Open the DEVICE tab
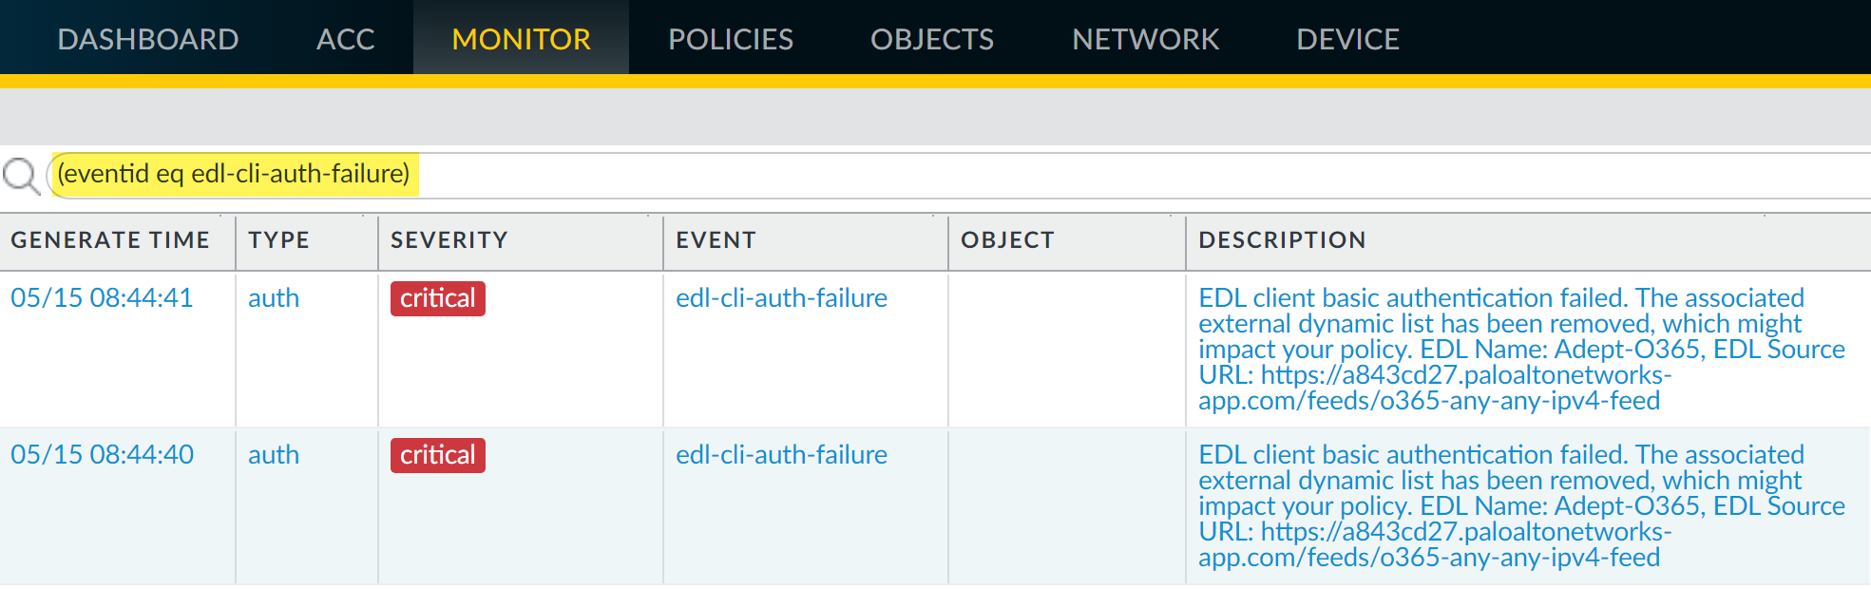Viewport: 1871px width, 589px height. [x=1347, y=39]
